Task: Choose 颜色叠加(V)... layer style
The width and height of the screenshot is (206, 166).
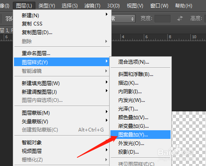Action: pos(140,118)
